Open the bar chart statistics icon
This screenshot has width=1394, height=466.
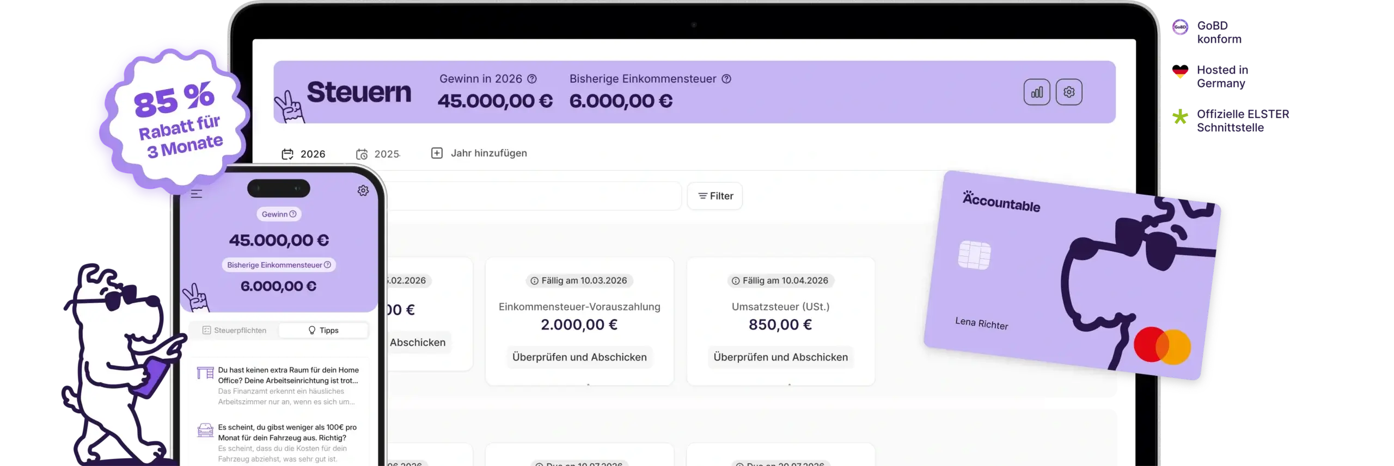coord(1036,92)
